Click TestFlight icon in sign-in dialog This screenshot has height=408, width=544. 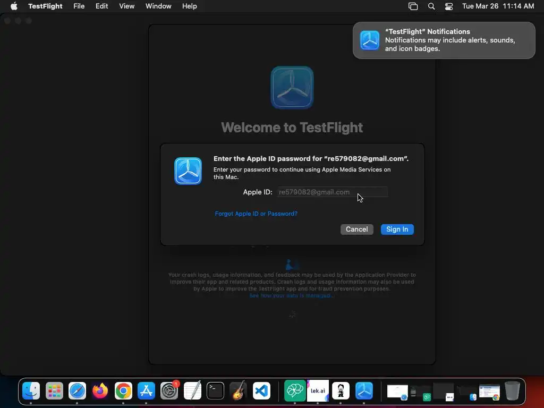coord(188,171)
